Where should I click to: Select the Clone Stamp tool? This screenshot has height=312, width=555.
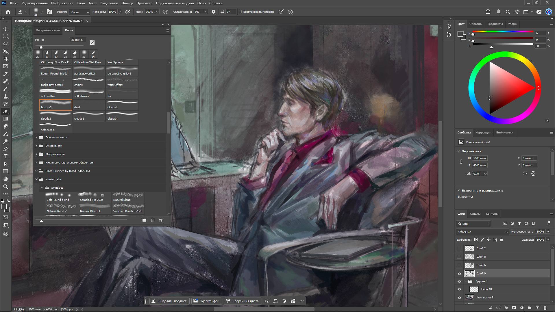click(5, 96)
